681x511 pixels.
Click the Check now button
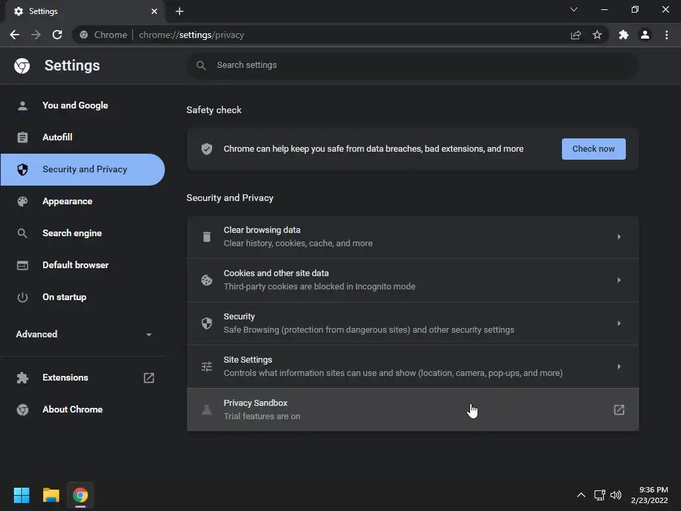(594, 149)
